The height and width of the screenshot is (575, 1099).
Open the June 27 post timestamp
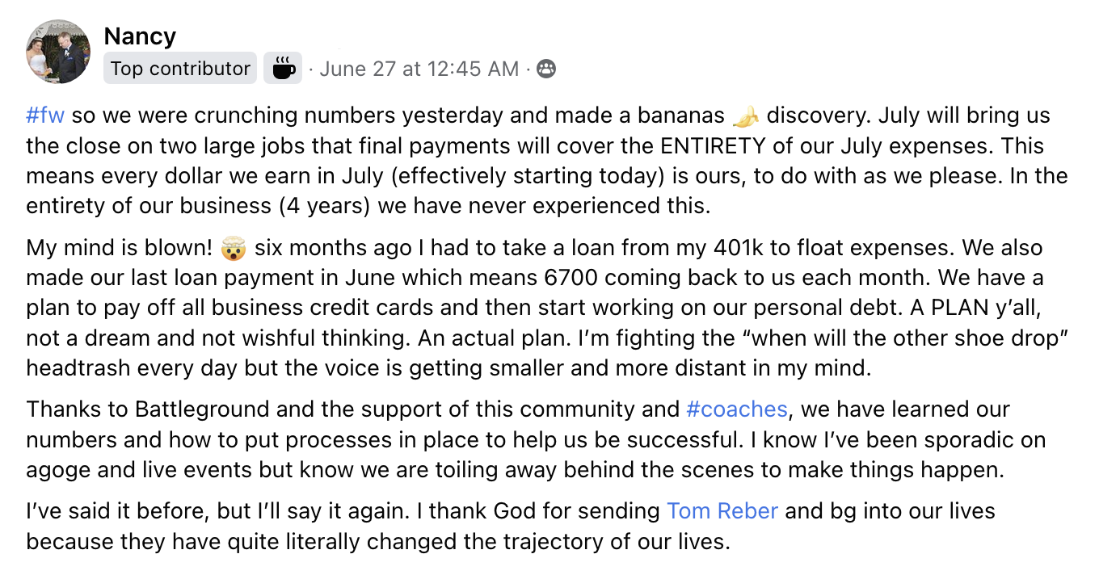coord(419,69)
